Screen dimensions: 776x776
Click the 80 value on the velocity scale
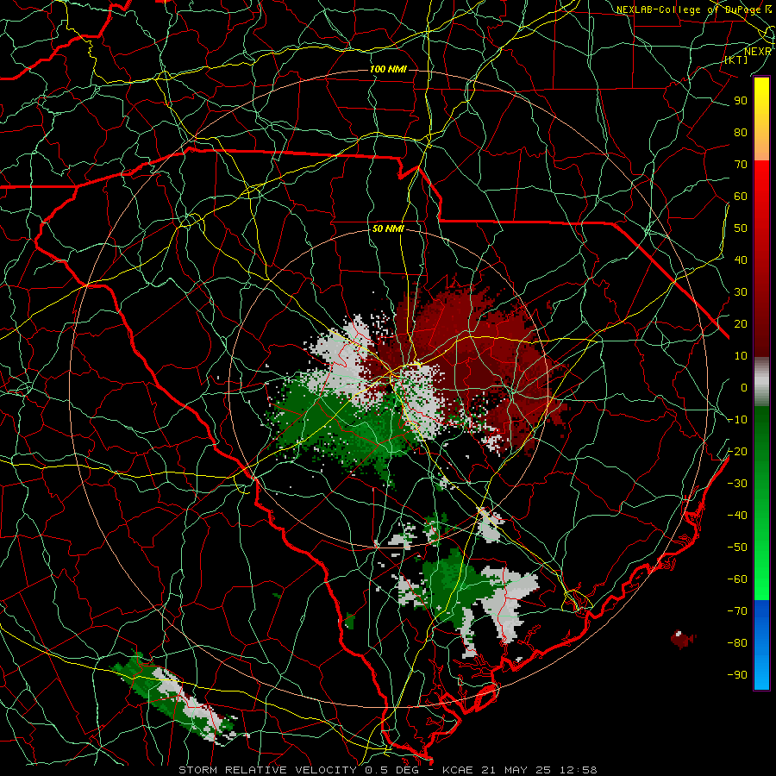pos(741,133)
